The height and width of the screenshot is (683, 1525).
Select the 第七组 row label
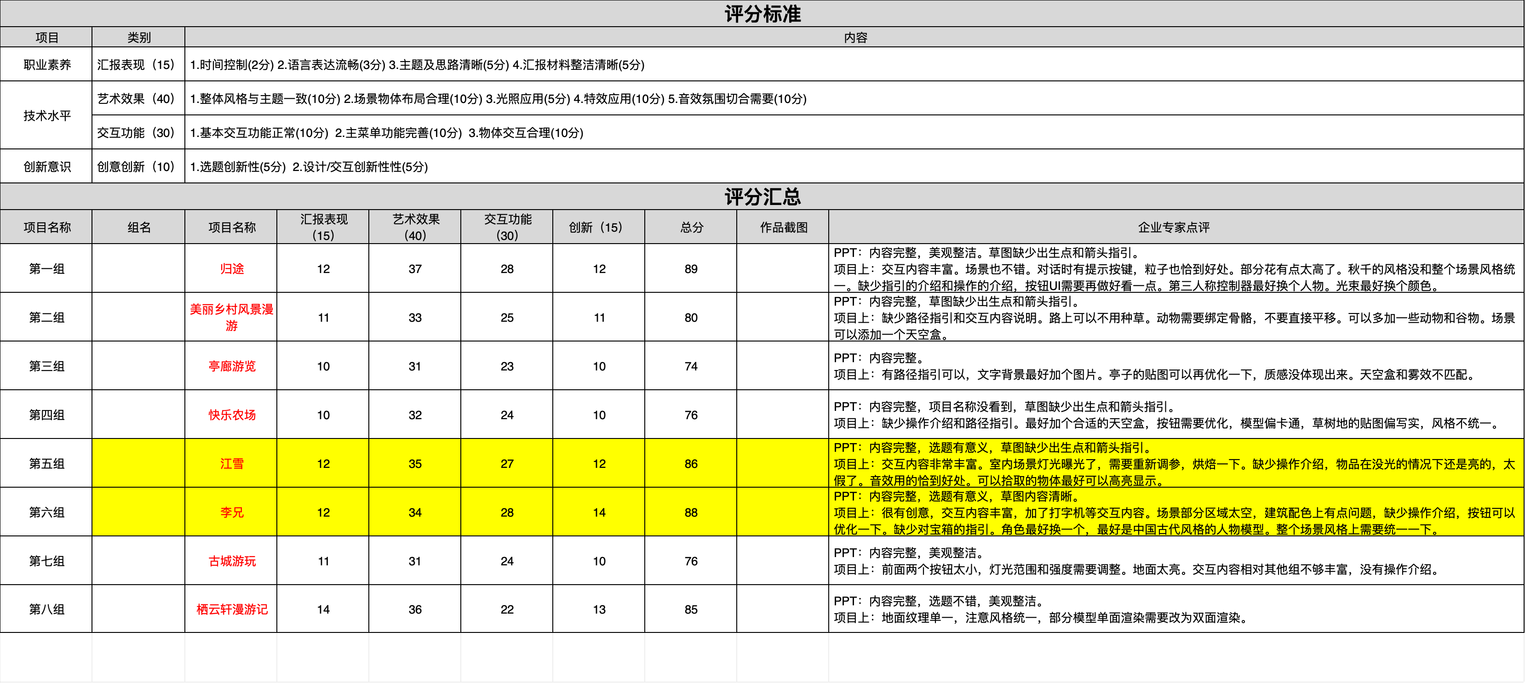click(x=46, y=560)
